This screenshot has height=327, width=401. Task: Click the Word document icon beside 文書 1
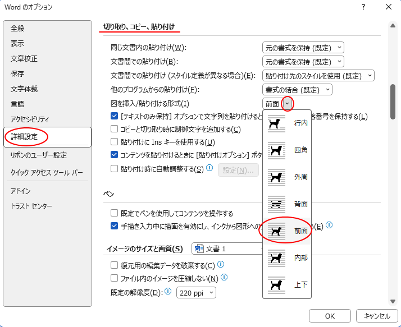[x=199, y=248]
